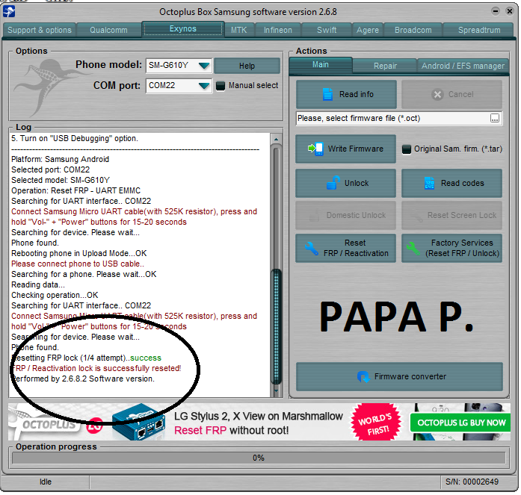
Task: Click the S/N: 00002649 status text
Action: (472, 482)
